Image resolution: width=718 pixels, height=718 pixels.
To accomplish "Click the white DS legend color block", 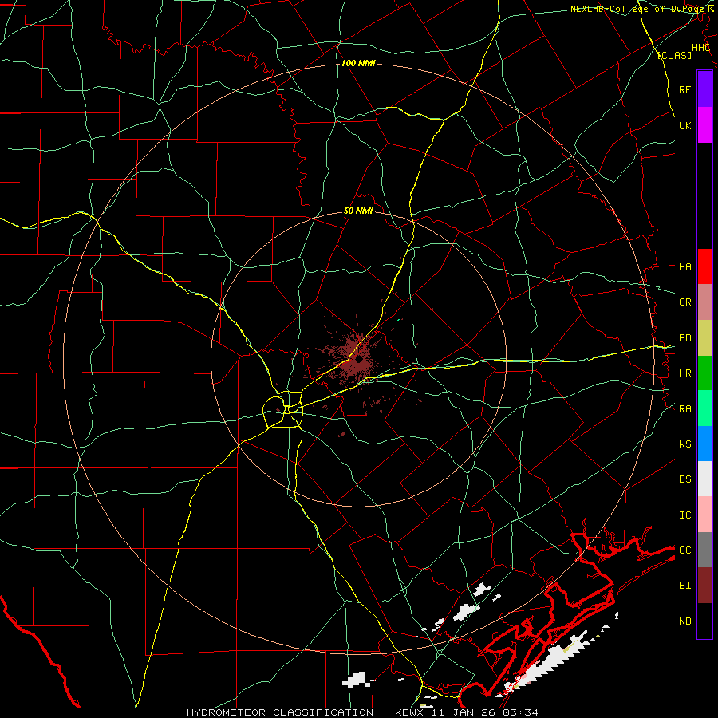I will [x=704, y=479].
